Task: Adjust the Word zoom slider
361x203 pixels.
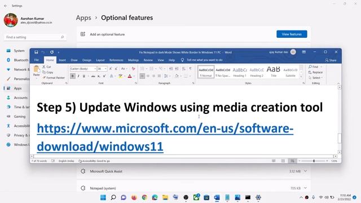Action: click(x=314, y=161)
